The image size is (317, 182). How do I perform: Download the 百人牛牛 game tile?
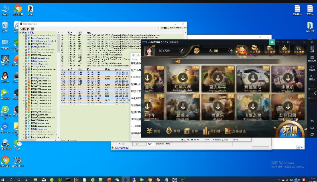tap(218, 78)
